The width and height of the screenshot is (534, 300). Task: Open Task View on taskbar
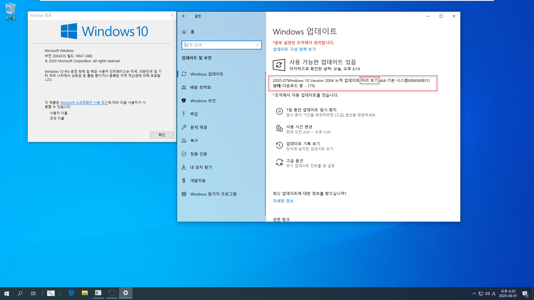coord(33,293)
